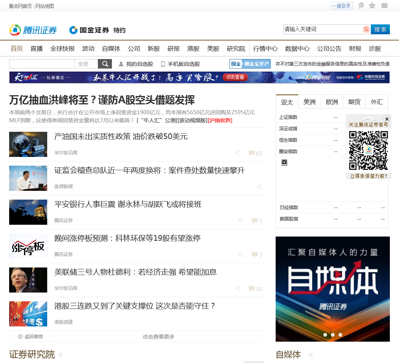The height and width of the screenshot is (363, 399).
Task: Share the oil price article via its share icon
Action: coord(238,153)
